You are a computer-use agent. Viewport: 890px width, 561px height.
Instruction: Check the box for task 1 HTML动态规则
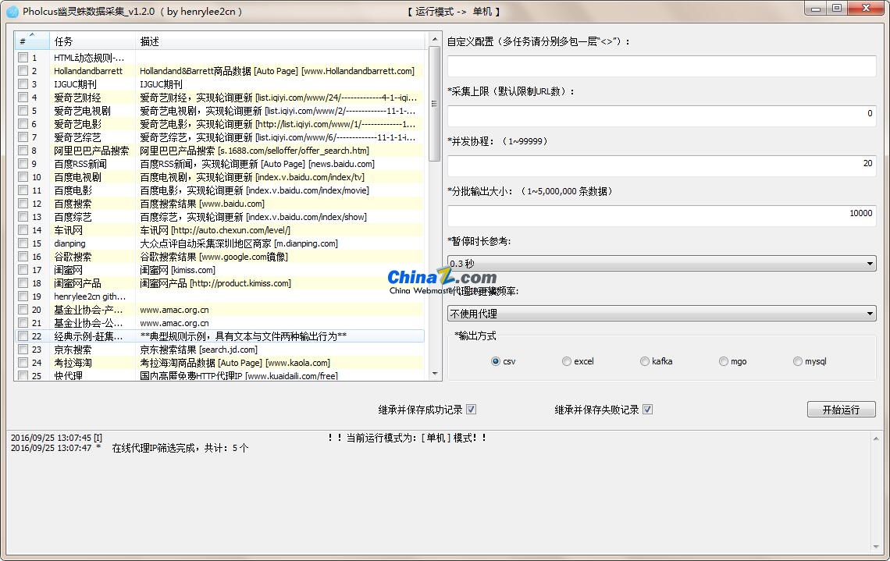[x=23, y=57]
